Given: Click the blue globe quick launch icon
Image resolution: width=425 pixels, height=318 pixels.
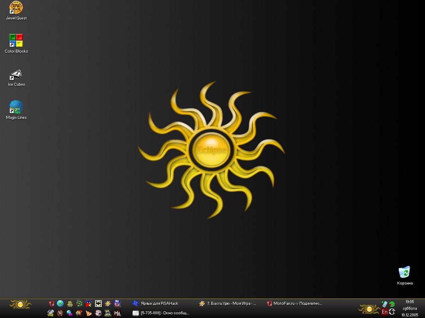Looking at the screenshot, I should tap(60, 304).
